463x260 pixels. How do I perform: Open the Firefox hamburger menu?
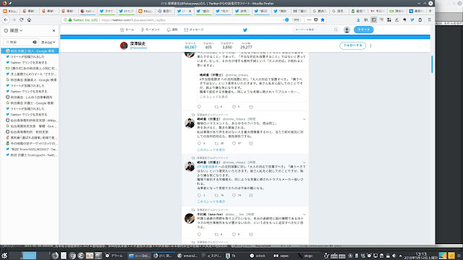coord(430,19)
